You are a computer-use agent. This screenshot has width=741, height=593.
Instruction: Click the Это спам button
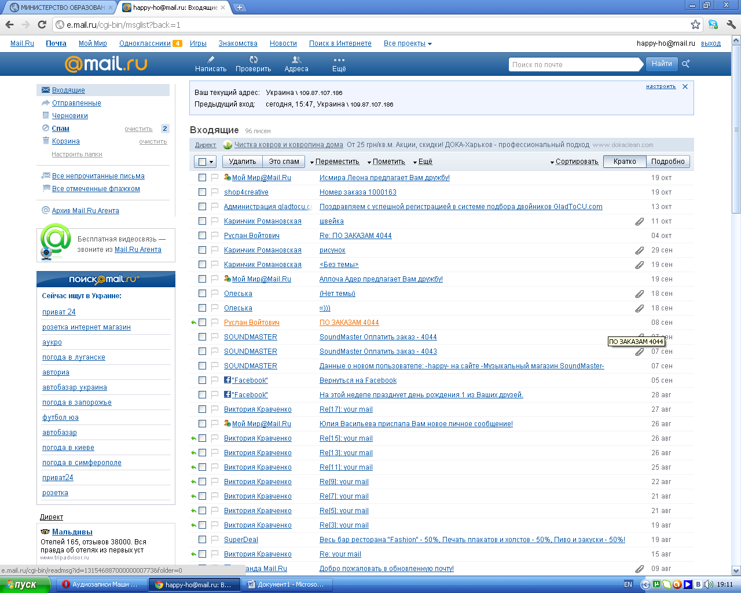pyautogui.click(x=284, y=162)
